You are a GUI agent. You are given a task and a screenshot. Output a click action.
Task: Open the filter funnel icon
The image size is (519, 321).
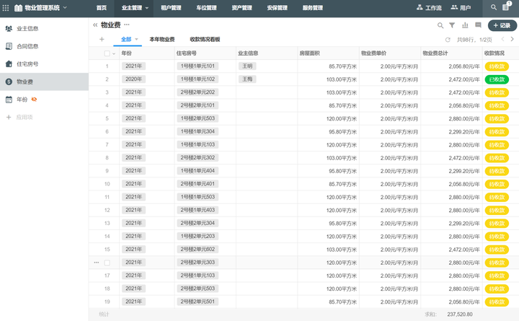pos(452,25)
